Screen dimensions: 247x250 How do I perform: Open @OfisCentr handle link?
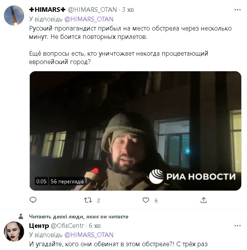[67, 226]
